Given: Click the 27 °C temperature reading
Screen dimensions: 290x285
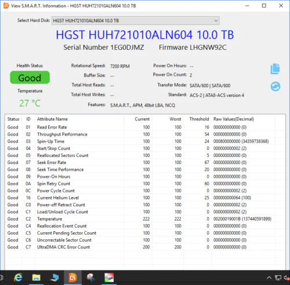Looking at the screenshot, I should [x=30, y=103].
